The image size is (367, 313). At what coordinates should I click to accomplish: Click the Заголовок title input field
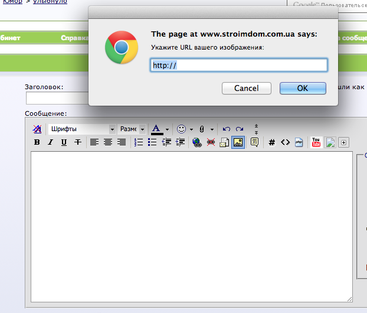[57, 98]
